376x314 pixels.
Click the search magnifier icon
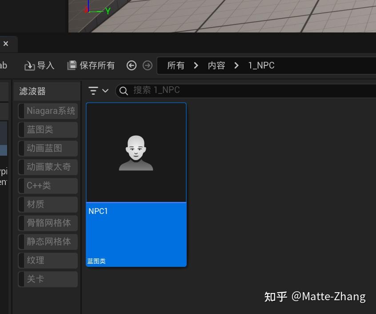[123, 90]
